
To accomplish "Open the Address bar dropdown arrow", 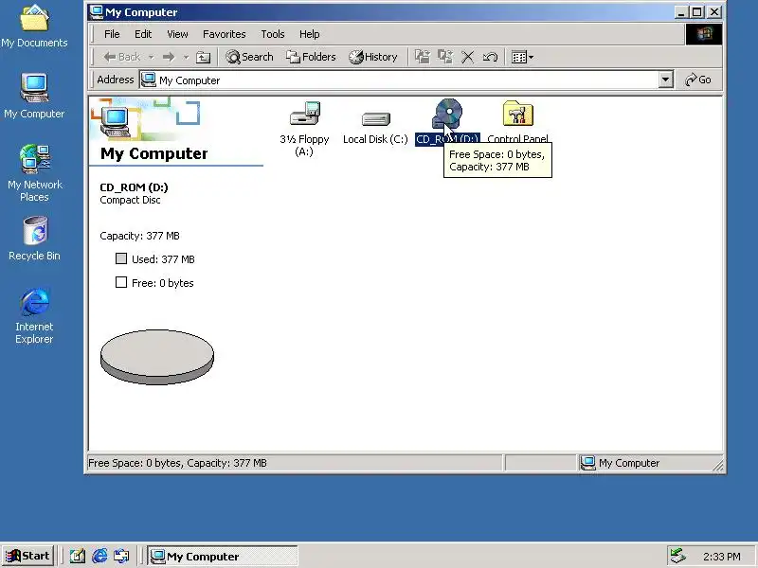I will click(666, 80).
